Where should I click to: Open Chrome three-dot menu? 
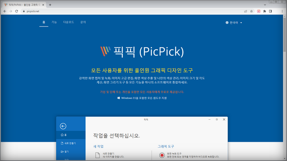pyautogui.click(x=282, y=11)
